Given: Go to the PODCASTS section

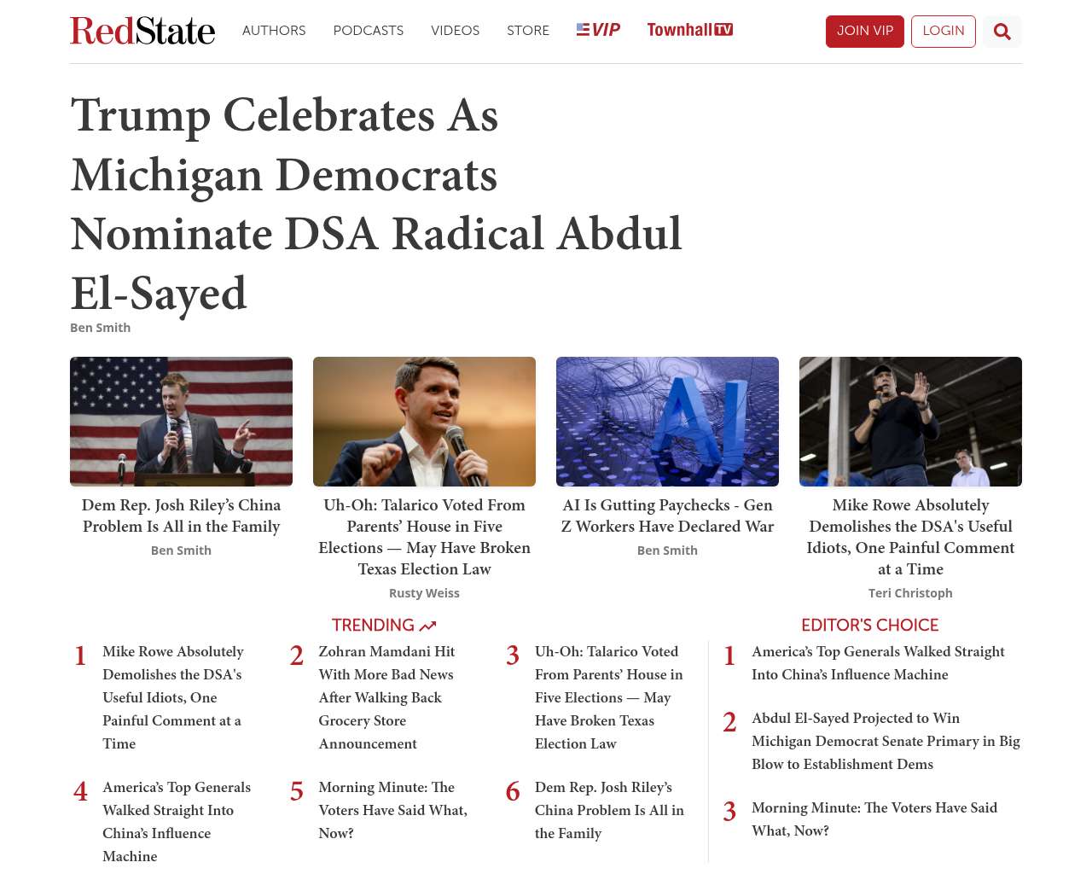Looking at the screenshot, I should 369,31.
